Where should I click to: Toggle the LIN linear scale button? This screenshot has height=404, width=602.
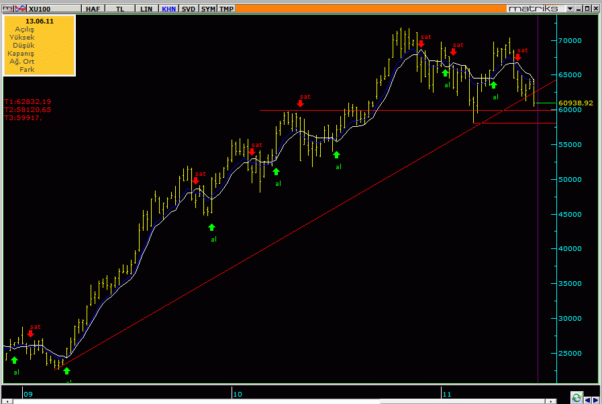click(144, 9)
